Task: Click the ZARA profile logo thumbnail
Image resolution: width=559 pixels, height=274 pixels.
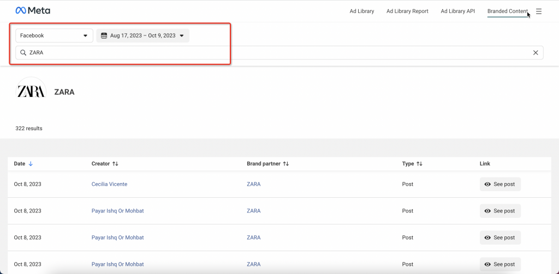Action: click(x=31, y=92)
